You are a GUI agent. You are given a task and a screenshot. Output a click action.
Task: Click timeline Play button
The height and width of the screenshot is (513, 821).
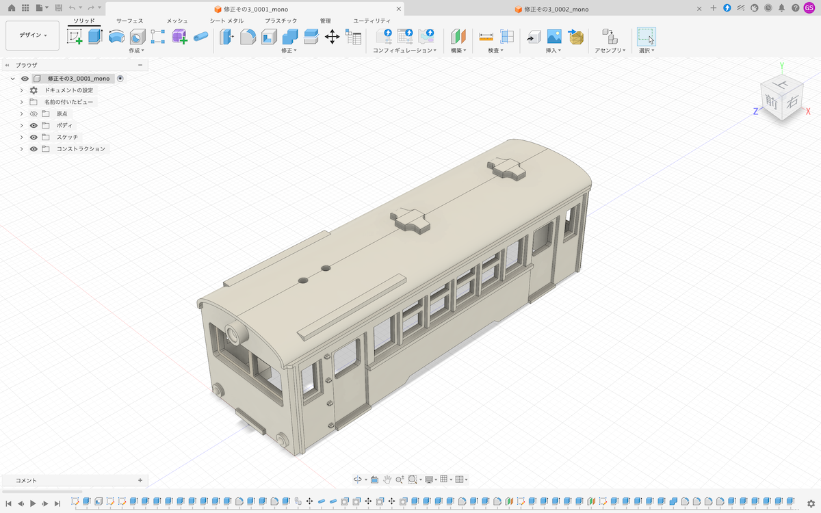(x=33, y=503)
